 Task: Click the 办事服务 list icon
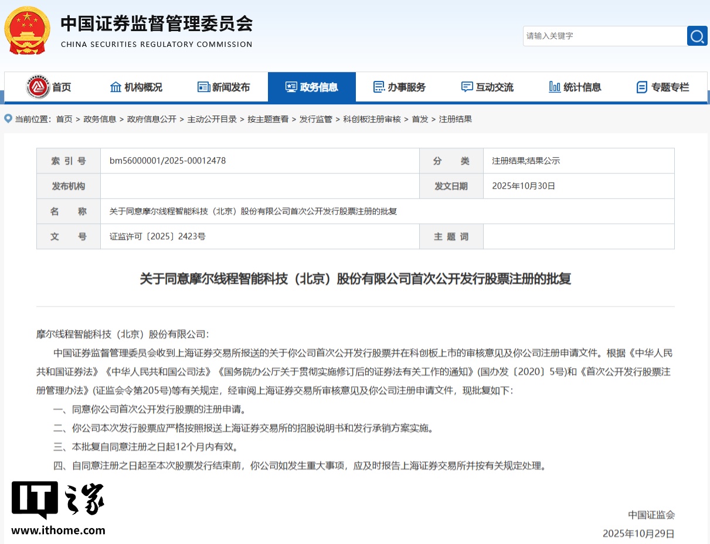point(378,86)
